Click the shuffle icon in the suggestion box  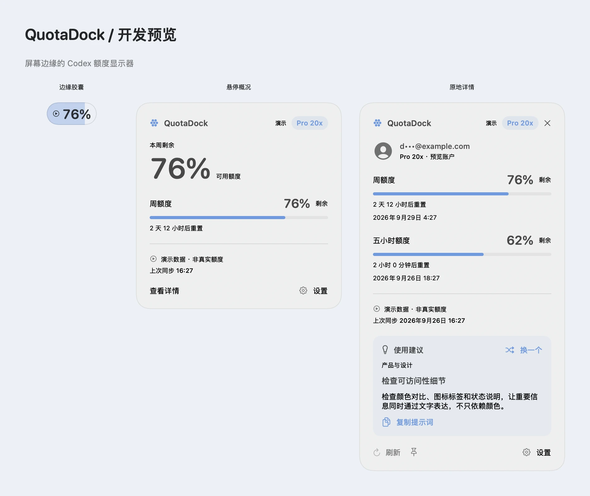tap(510, 350)
